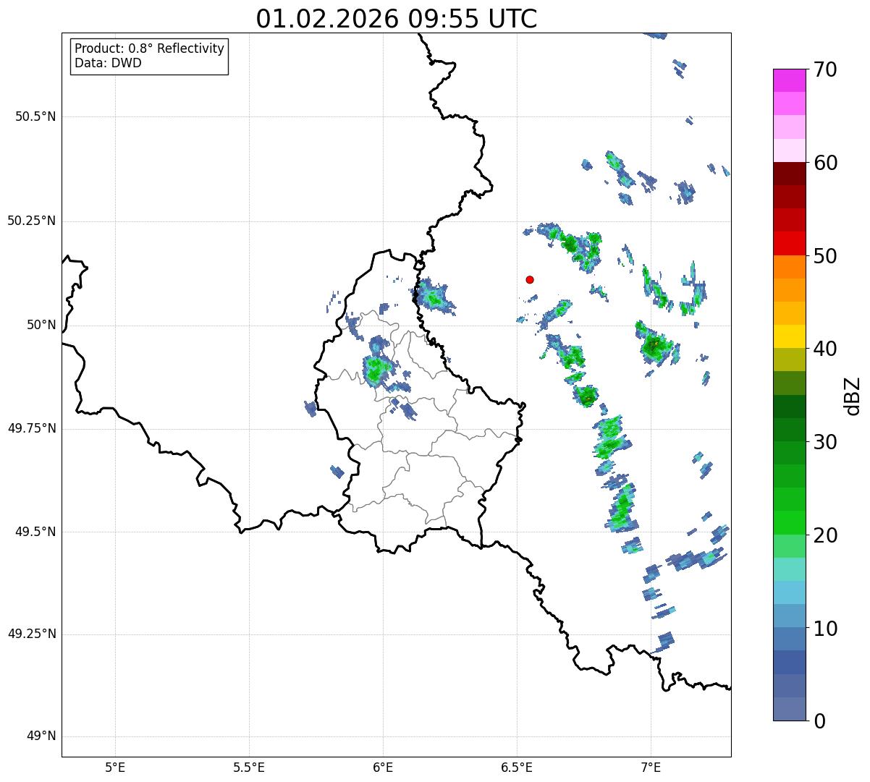Click the Data: DWD label

tap(109, 63)
